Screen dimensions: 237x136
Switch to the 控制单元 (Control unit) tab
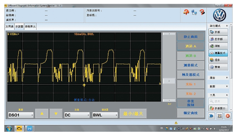30,27
